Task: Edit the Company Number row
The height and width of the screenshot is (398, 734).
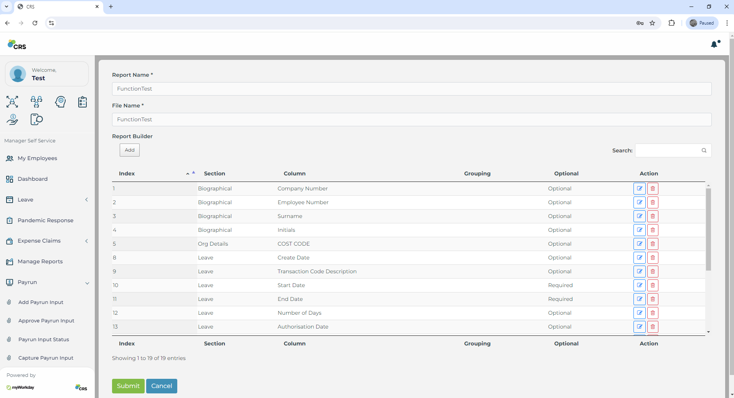Action: point(639,188)
